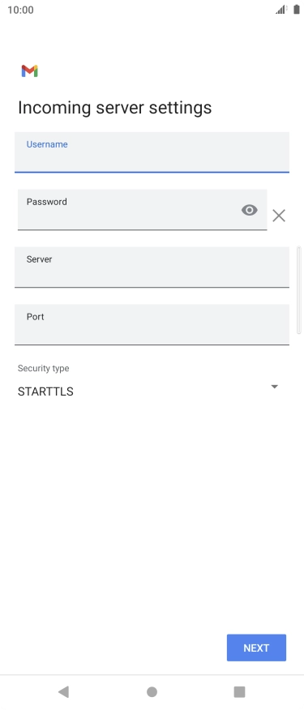The height and width of the screenshot is (710, 304).
Task: Focus the Username input field
Action: coord(152,152)
